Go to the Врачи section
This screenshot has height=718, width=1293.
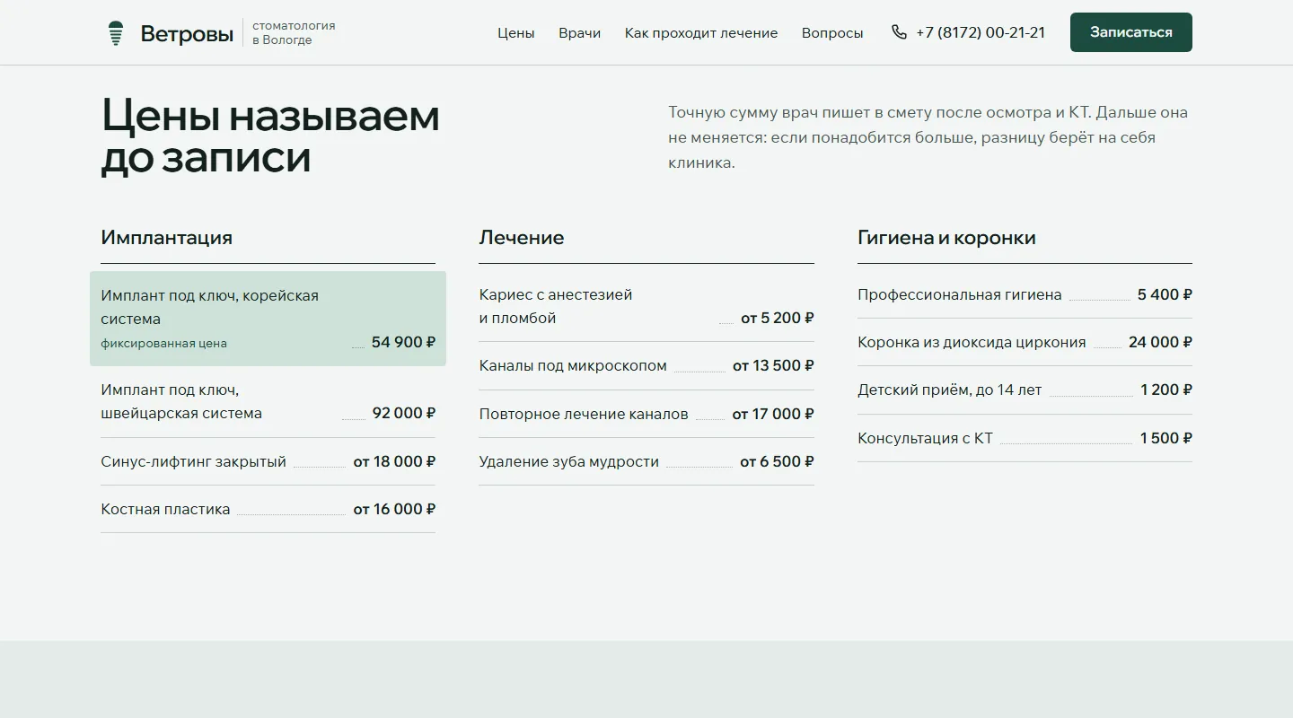(580, 33)
